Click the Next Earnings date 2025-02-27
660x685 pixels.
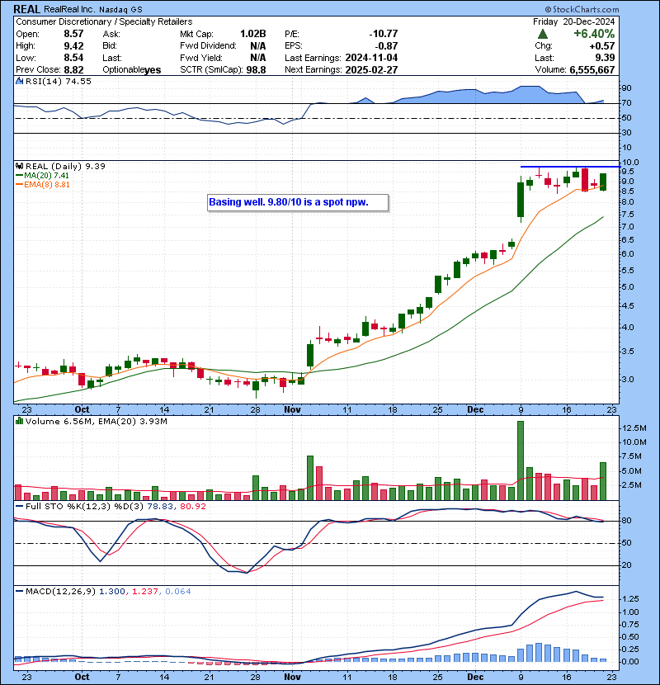(x=371, y=69)
